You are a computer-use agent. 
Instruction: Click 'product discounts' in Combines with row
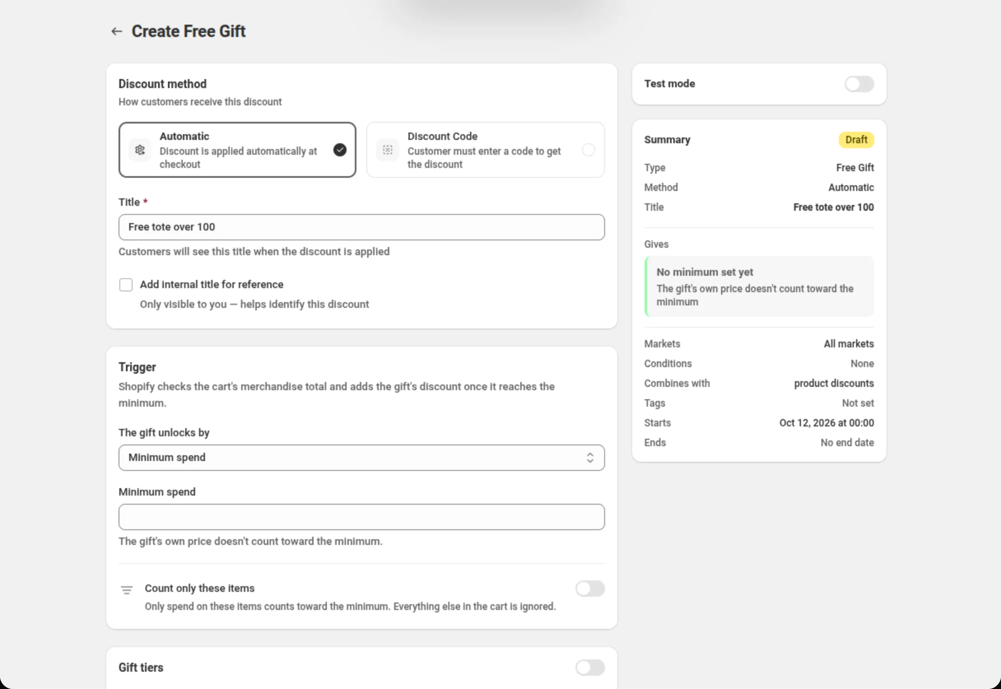[x=833, y=383]
